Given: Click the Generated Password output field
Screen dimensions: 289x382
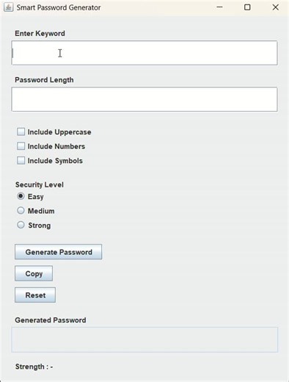Looking at the screenshot, I should (144, 339).
